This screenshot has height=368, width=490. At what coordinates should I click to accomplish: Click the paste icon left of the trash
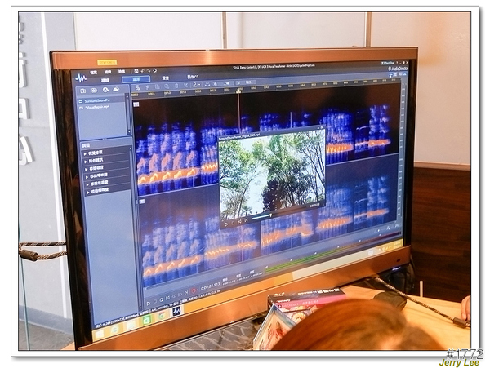(167, 86)
